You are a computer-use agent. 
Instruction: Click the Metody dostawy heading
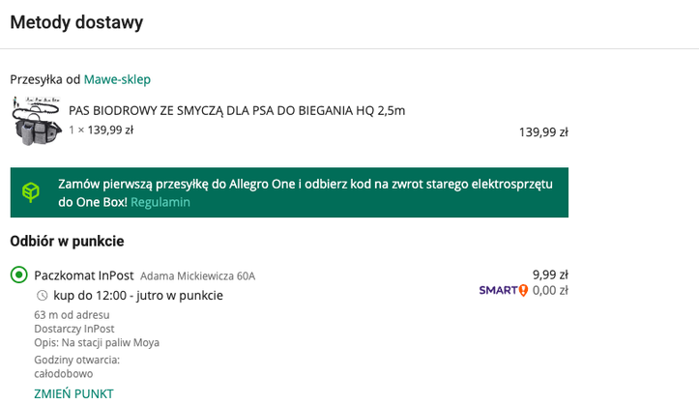[x=76, y=22]
